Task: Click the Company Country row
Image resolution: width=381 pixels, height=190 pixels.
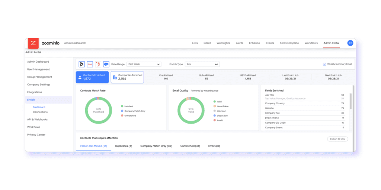Action: pos(304,104)
